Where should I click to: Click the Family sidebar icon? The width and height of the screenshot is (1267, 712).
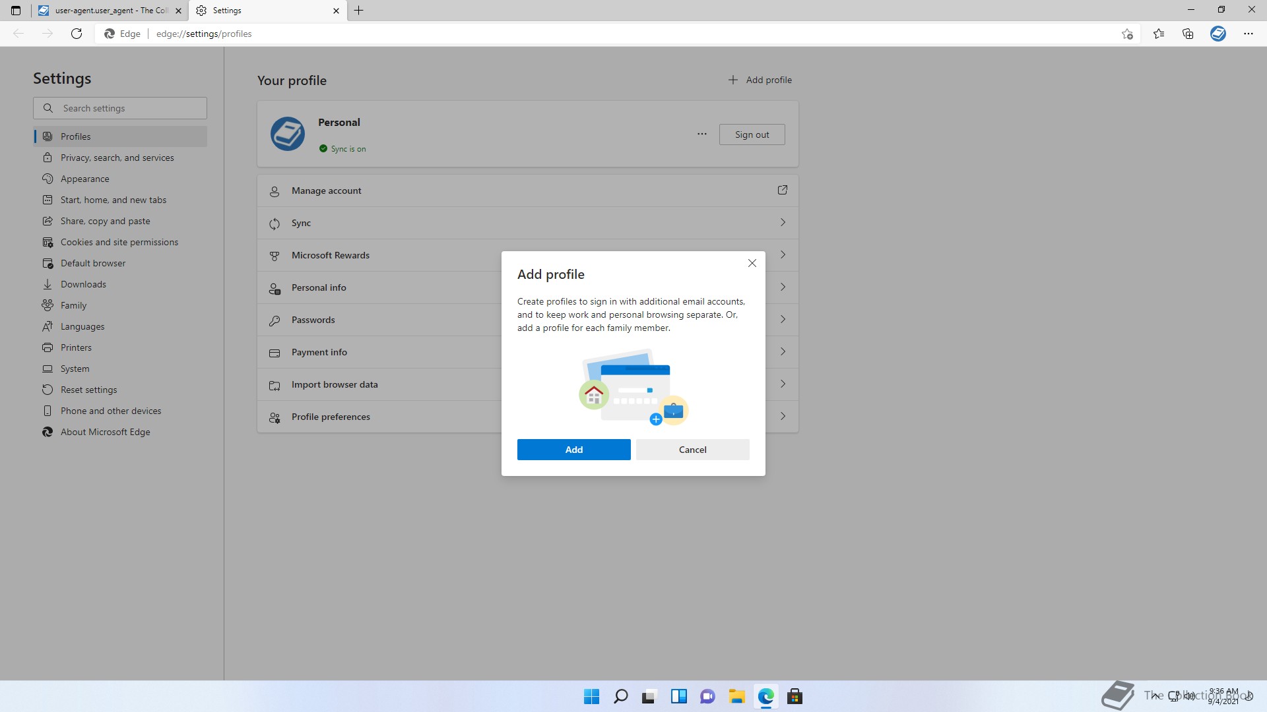pos(48,305)
